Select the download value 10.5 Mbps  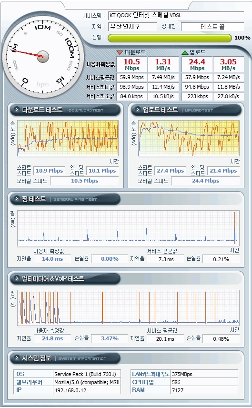[132, 64]
